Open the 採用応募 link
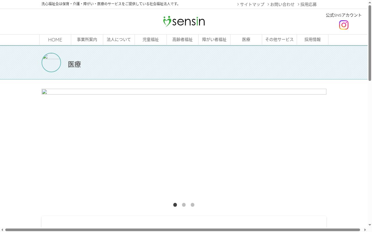 [307, 4]
